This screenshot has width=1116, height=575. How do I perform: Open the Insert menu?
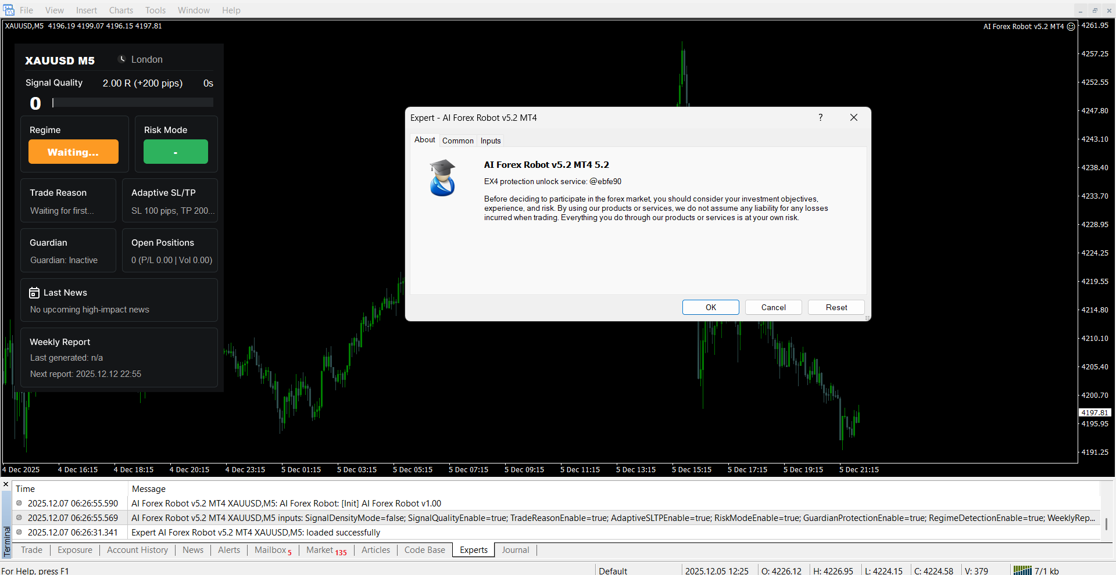click(x=87, y=10)
